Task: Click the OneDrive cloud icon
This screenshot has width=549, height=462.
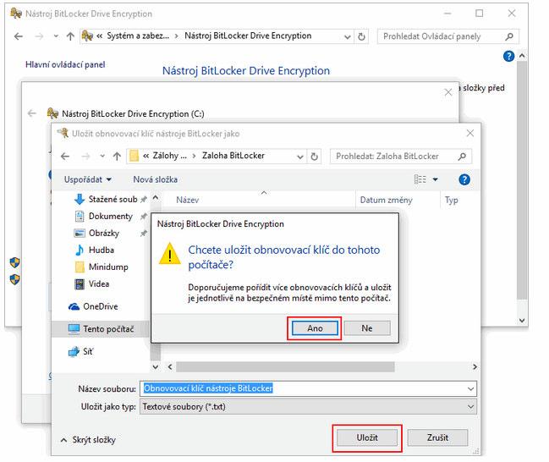Action: click(74, 306)
